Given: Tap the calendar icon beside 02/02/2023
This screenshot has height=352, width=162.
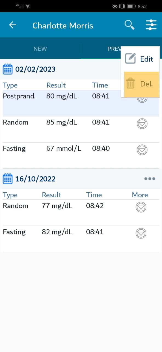Looking at the screenshot, I should (x=8, y=69).
